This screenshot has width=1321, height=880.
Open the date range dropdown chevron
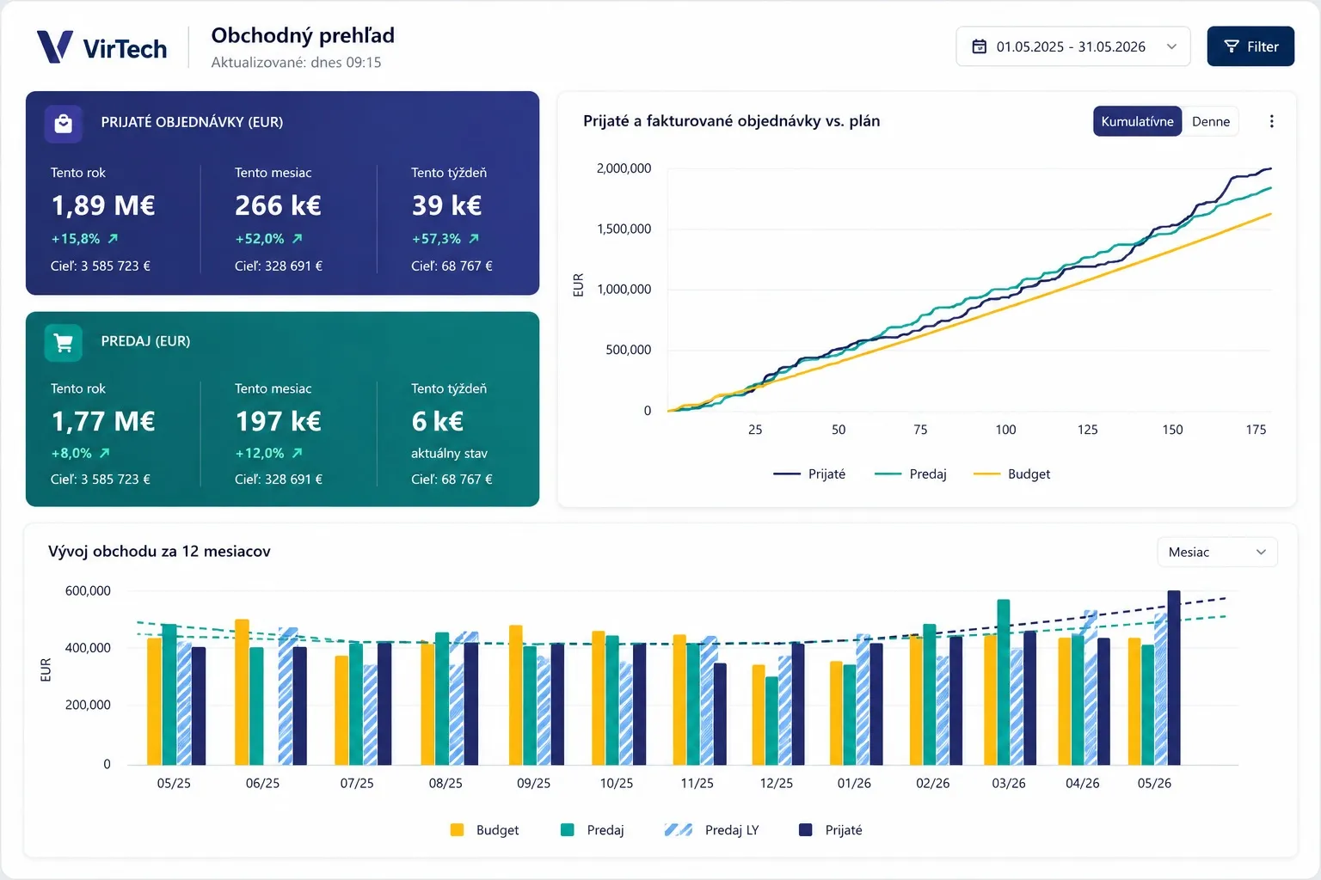click(x=1171, y=46)
